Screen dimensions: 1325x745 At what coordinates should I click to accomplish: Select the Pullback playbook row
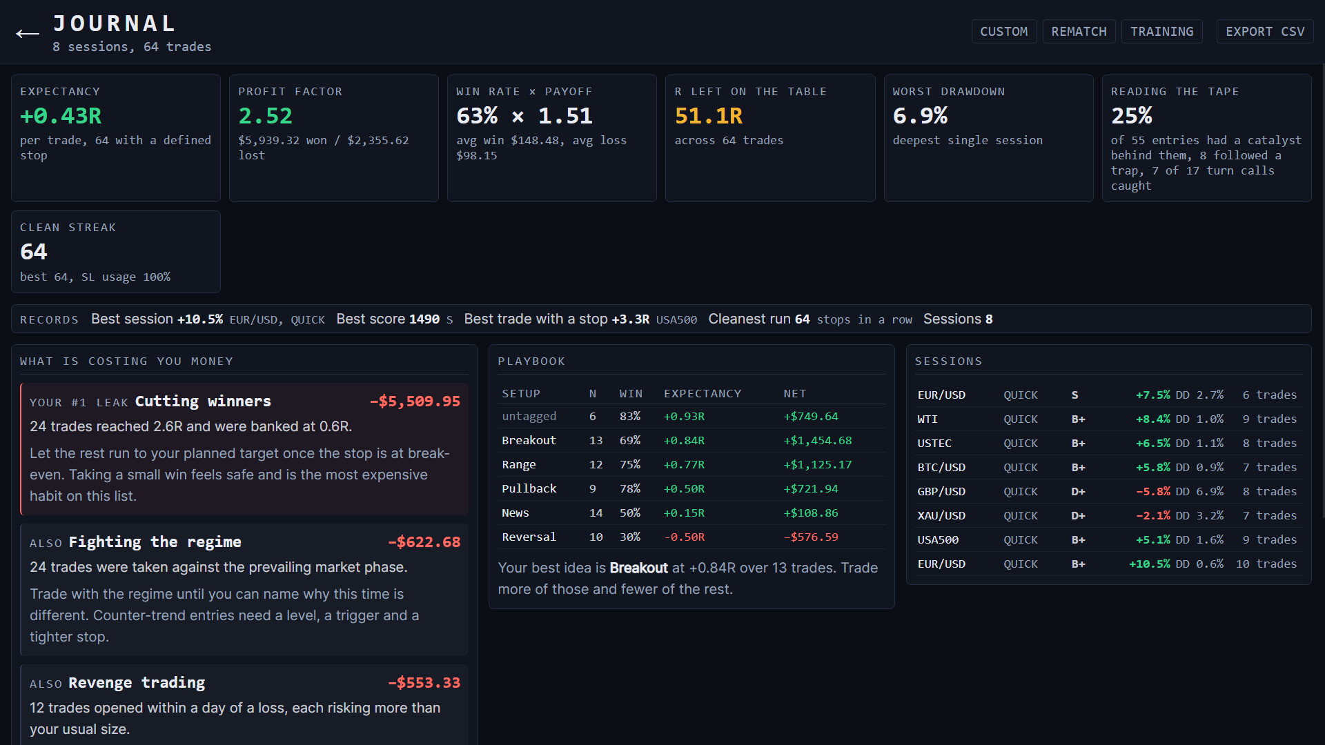tap(691, 489)
